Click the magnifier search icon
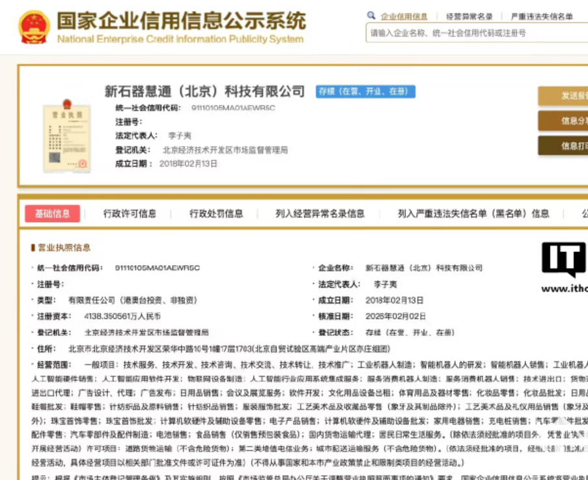The image size is (588, 480). (x=371, y=16)
